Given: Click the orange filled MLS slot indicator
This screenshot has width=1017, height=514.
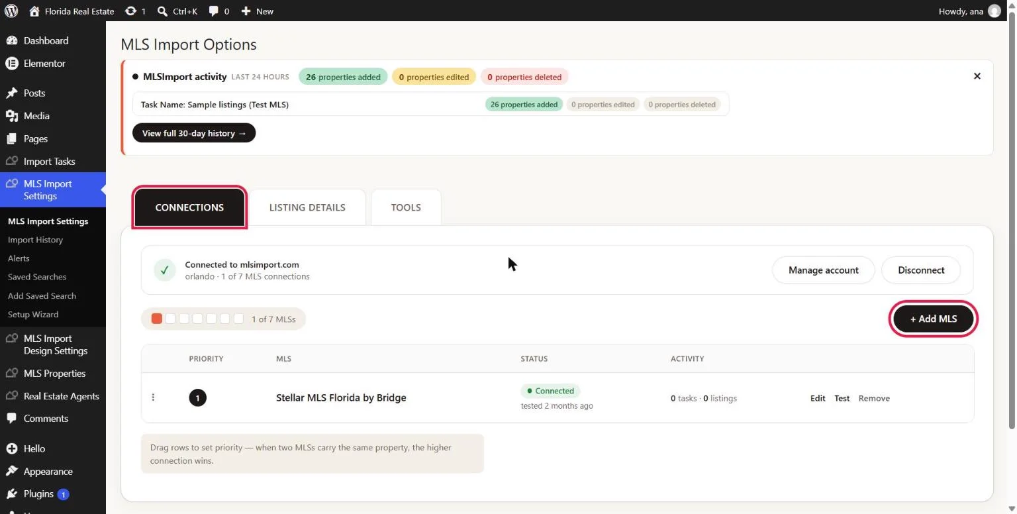Looking at the screenshot, I should (157, 319).
